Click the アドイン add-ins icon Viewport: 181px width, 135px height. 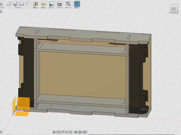pyautogui.click(x=68, y=4)
